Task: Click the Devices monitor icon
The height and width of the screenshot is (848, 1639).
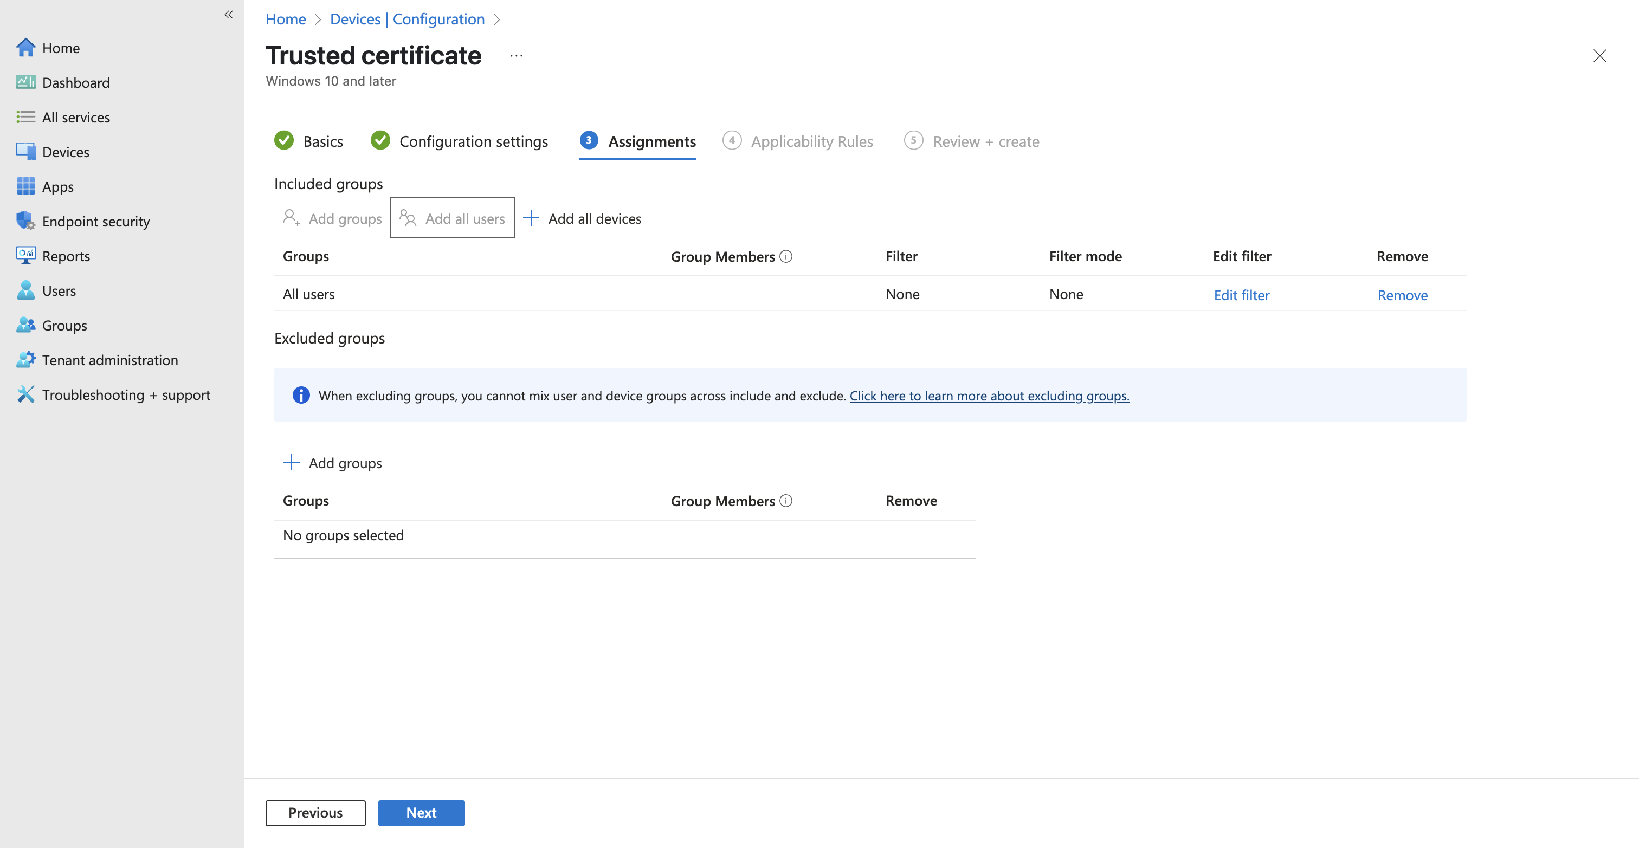Action: 25,151
